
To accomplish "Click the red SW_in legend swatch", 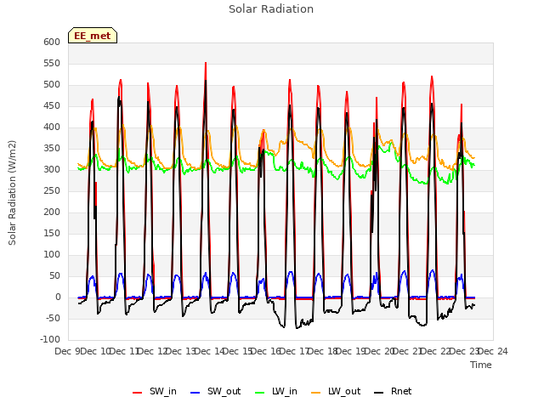I will (138, 393).
